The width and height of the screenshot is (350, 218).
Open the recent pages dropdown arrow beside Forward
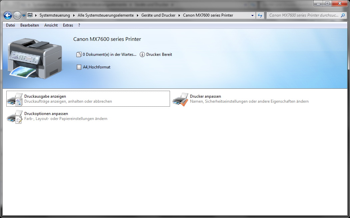tap(24, 16)
